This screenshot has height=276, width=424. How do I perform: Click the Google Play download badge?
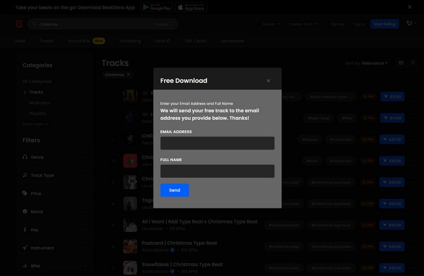[157, 7]
